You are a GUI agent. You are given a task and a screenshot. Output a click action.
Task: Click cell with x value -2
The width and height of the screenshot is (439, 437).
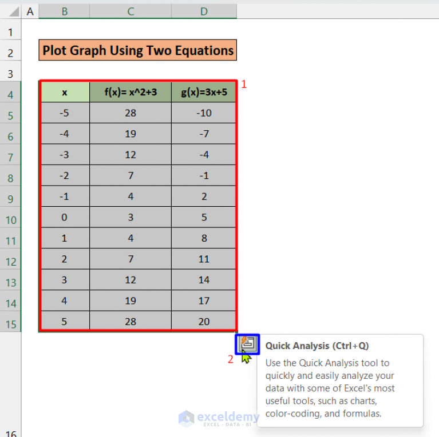65,175
